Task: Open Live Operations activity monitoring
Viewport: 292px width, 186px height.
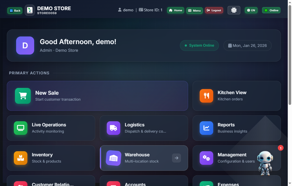Action: tap(51, 128)
